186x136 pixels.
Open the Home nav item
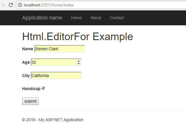coord(76,18)
